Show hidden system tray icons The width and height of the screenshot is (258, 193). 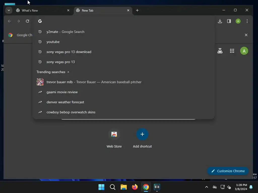pos(207,187)
